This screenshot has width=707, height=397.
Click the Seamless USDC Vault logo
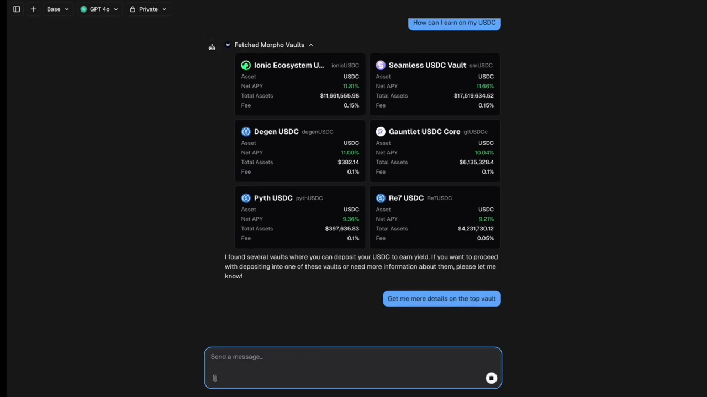(381, 65)
